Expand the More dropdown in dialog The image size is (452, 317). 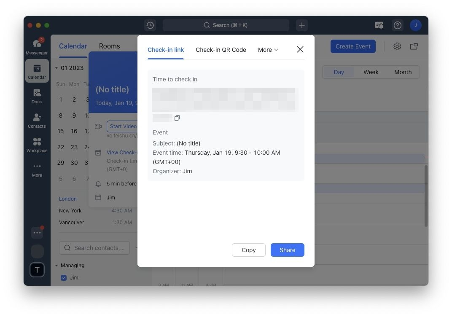click(x=268, y=50)
